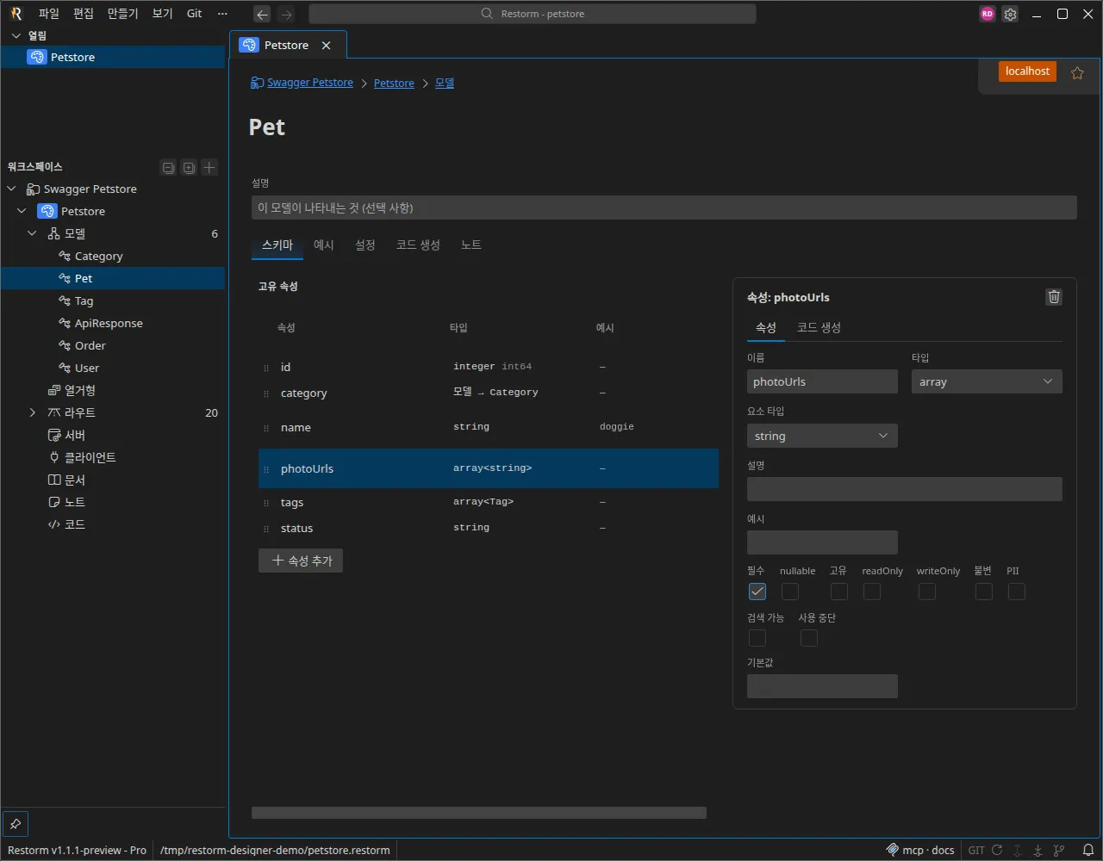The image size is (1103, 861).
Task: Click the 이름 field containing photoUrls
Action: [822, 381]
